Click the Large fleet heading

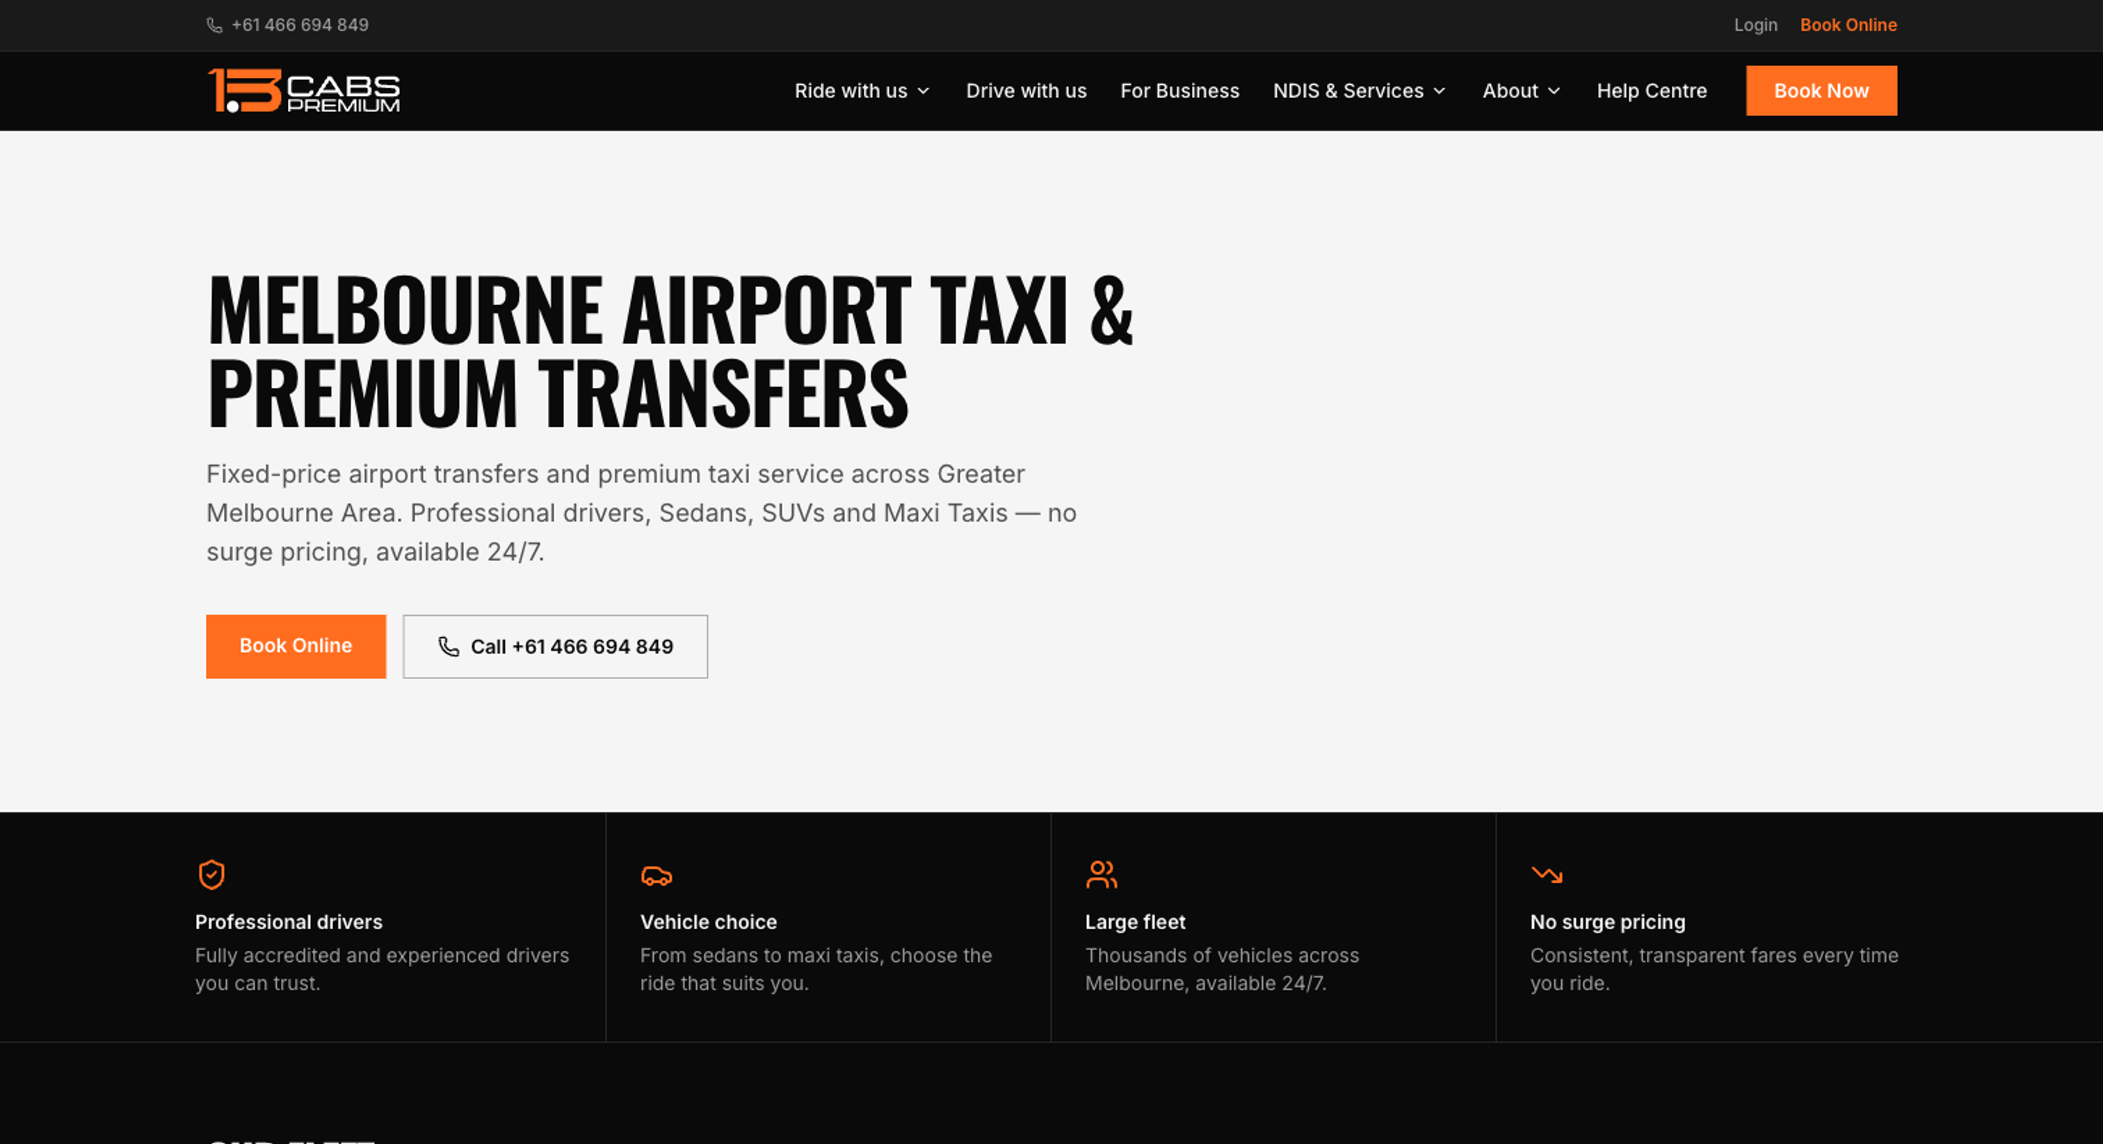click(1135, 922)
